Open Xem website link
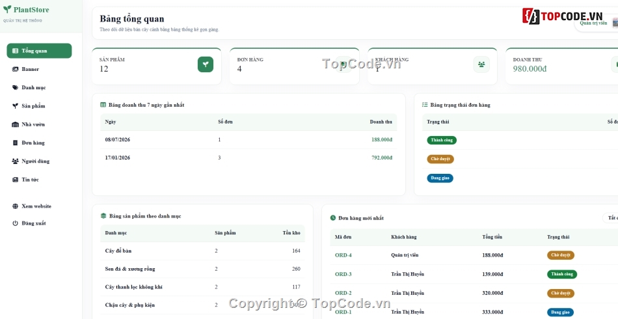 coord(39,206)
